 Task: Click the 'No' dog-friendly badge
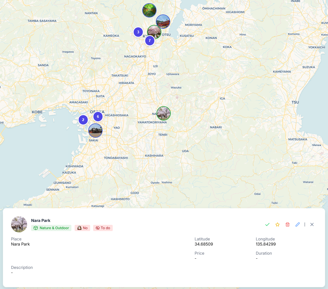pos(82,228)
